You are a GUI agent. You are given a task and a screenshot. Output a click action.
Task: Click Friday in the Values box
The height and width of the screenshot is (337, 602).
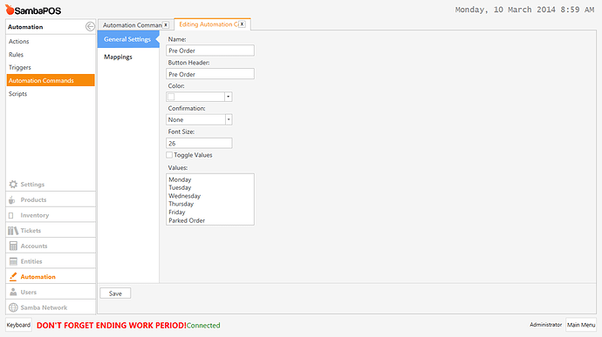[x=176, y=212]
